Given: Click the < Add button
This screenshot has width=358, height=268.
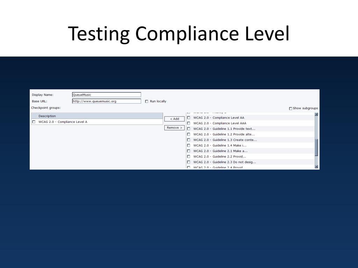Looking at the screenshot, I should 174,119.
